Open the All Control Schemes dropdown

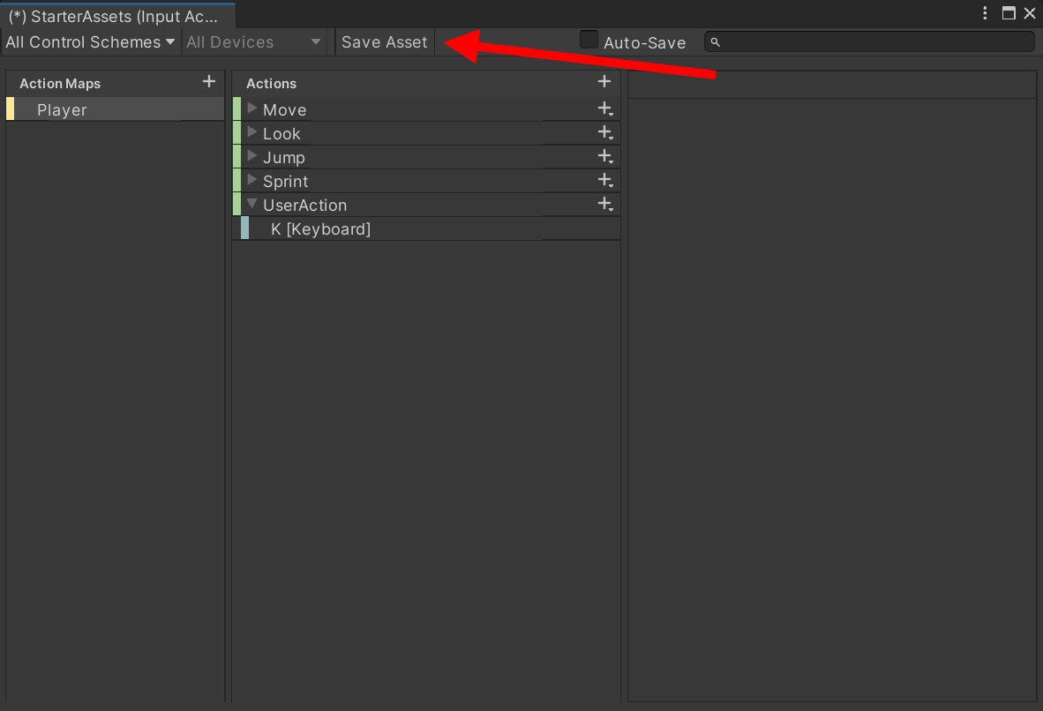click(x=91, y=42)
